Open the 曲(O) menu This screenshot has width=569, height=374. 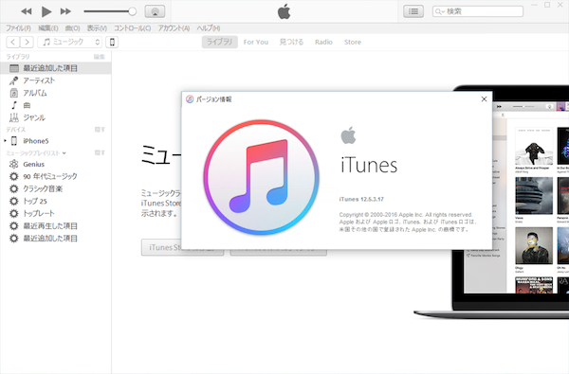pyautogui.click(x=73, y=28)
